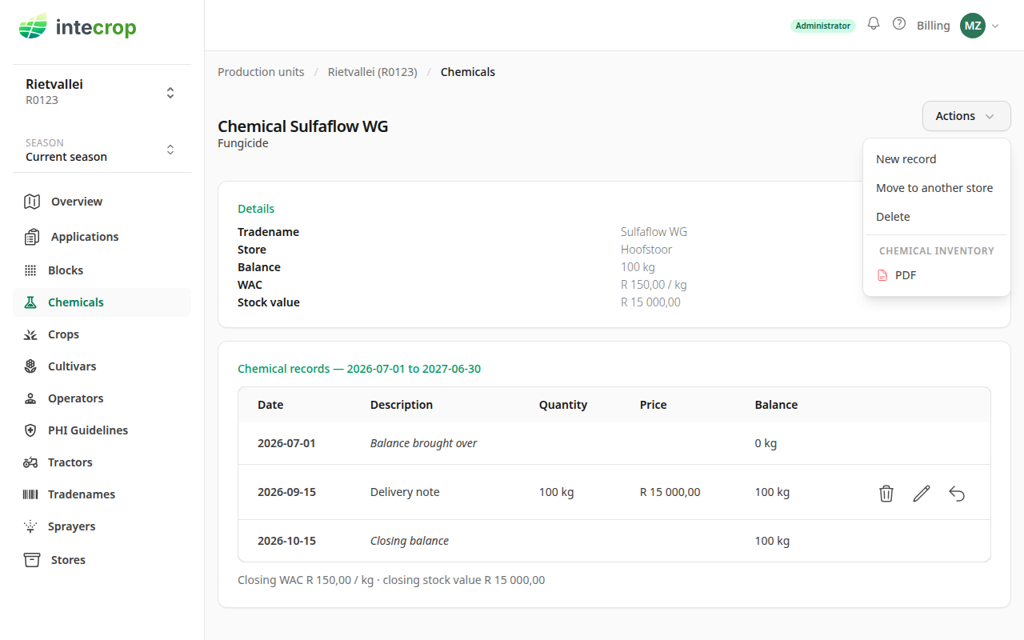Open the help question mark icon

899,24
